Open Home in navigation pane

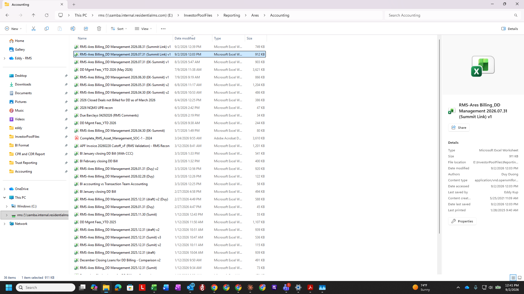[x=19, y=41]
